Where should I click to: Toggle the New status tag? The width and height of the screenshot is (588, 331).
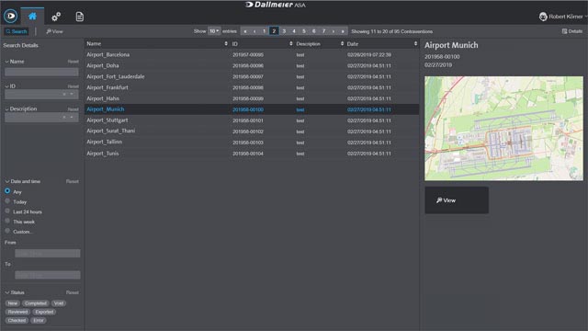(x=13, y=303)
